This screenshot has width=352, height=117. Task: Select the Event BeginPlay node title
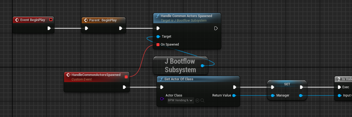point(33,20)
